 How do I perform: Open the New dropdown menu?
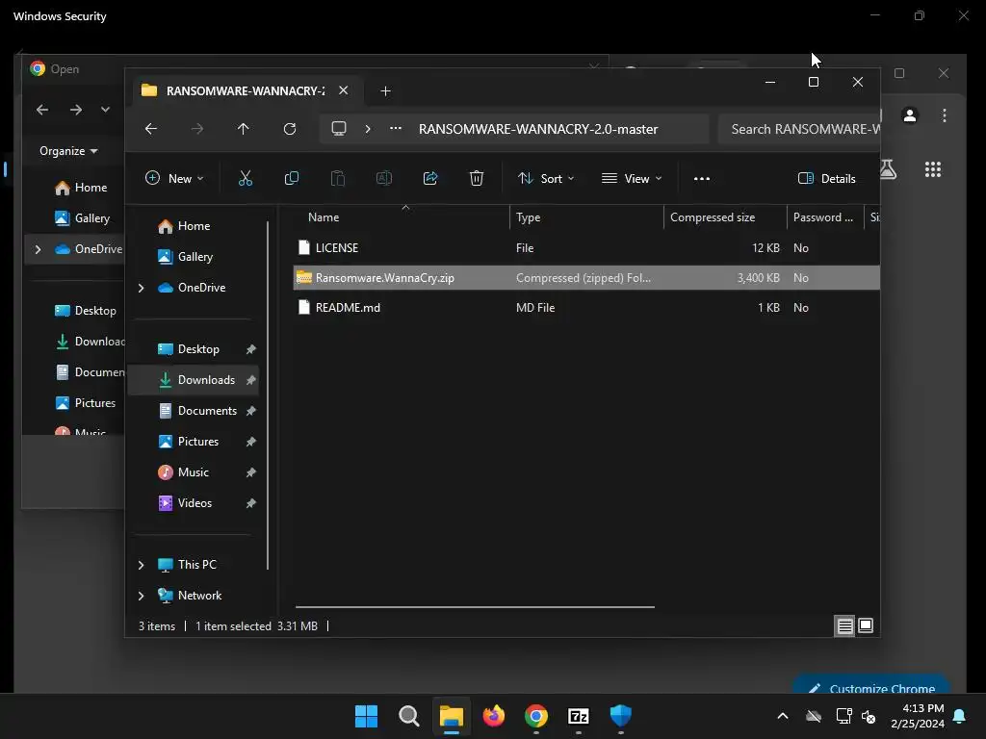175,178
